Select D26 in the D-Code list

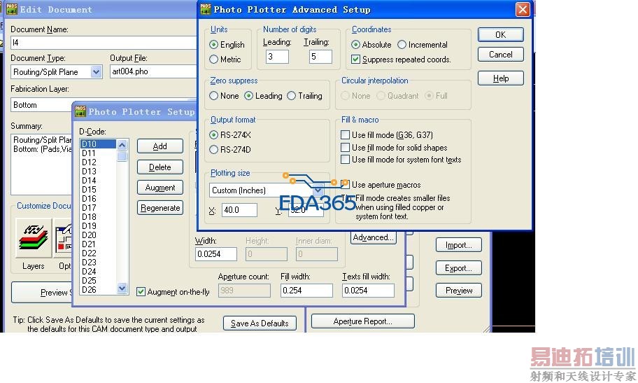click(98, 290)
